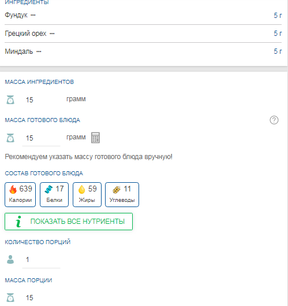Viewport: 288px width, 306px height.
Task: Open the help question mark icon
Action: [x=274, y=120]
